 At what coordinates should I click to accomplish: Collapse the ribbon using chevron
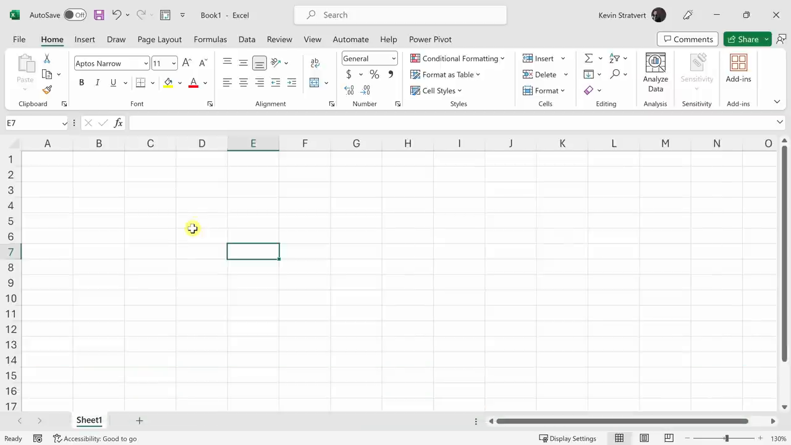[x=777, y=102]
